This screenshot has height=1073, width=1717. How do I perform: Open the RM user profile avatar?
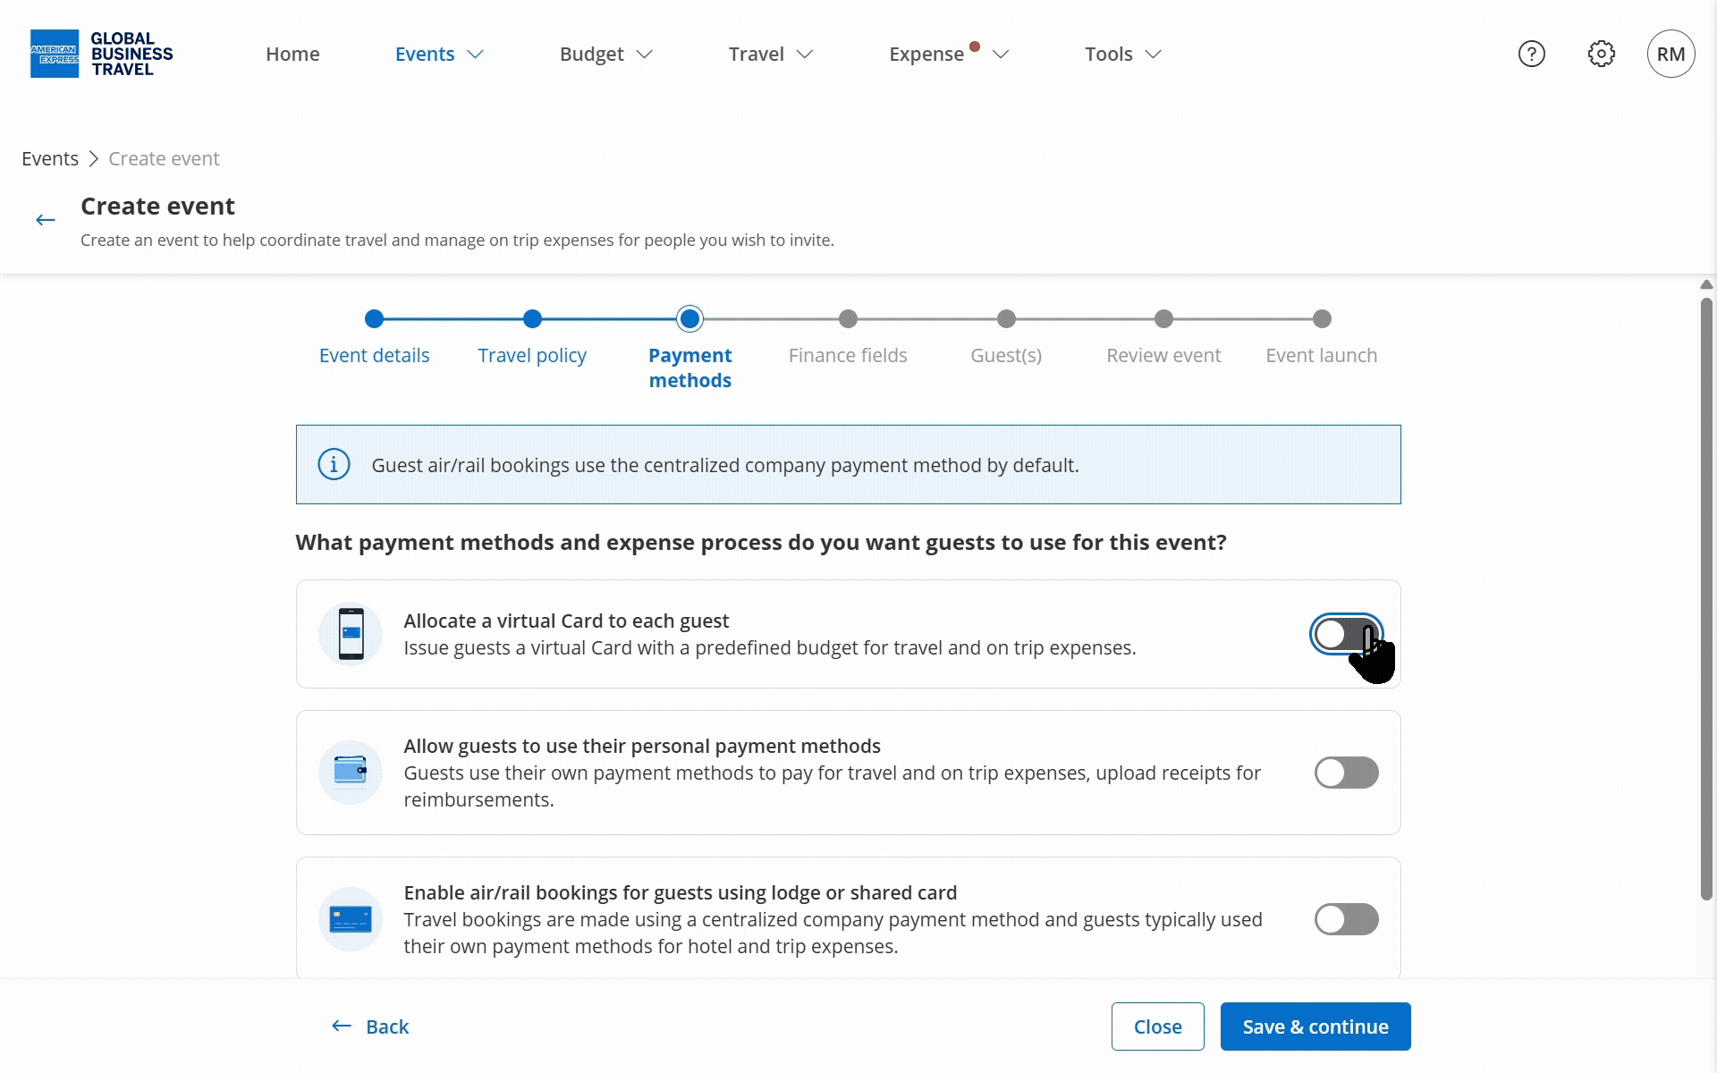tap(1670, 54)
